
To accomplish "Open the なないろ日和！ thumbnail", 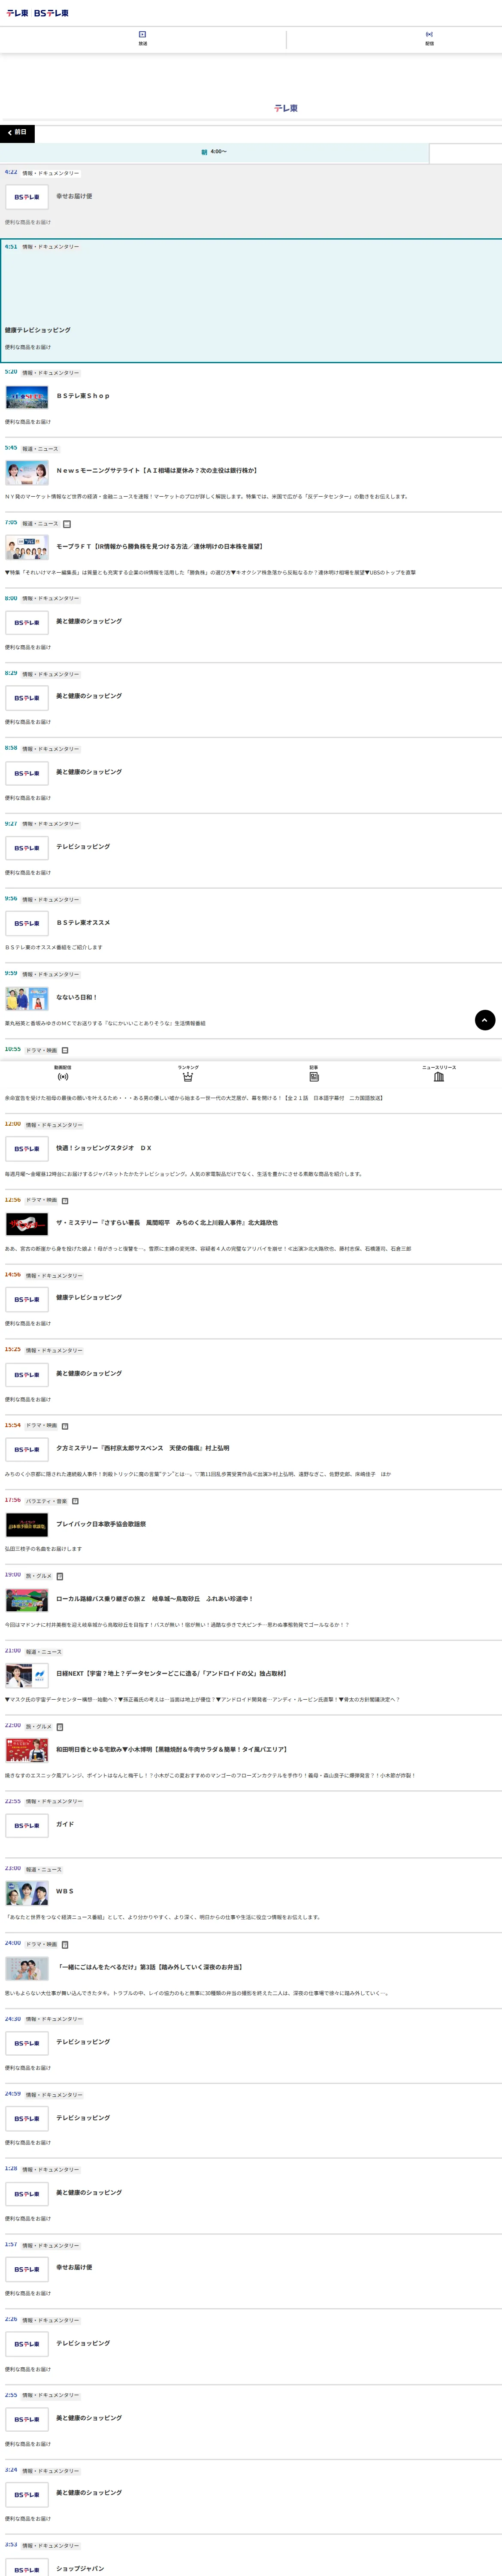I will tap(27, 998).
